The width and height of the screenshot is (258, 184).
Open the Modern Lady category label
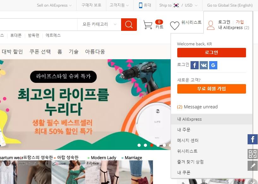pyautogui.click(x=103, y=158)
